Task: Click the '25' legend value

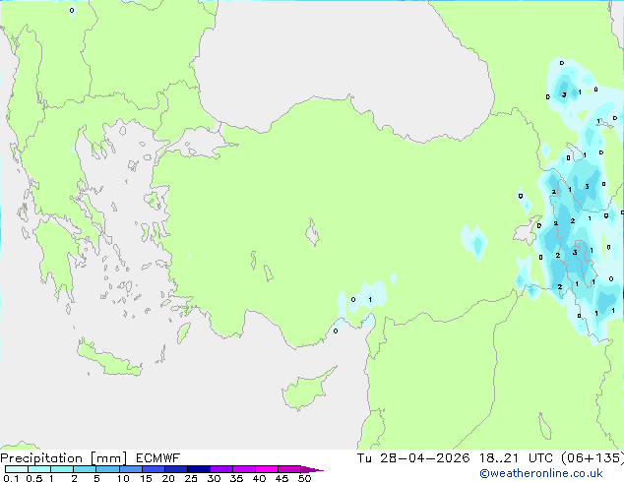Action: tap(191, 478)
